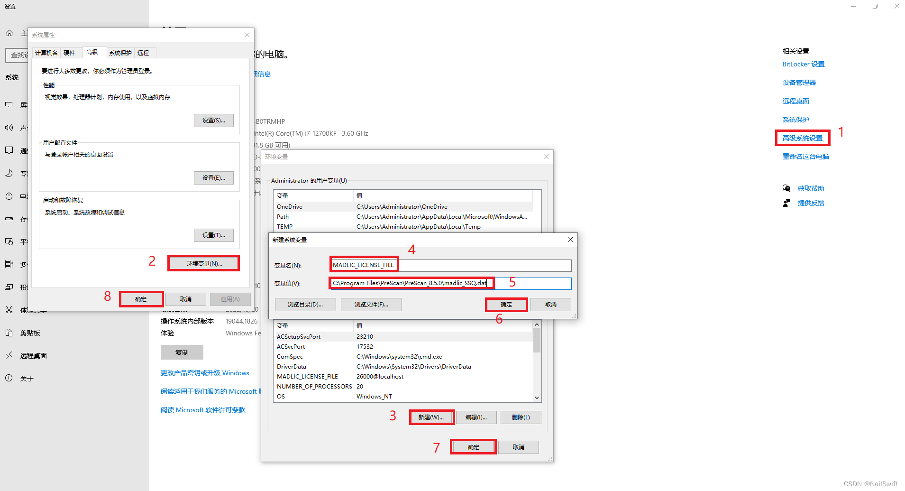Click the variable name input field
Viewport: 905px width, 491px height.
click(x=451, y=265)
